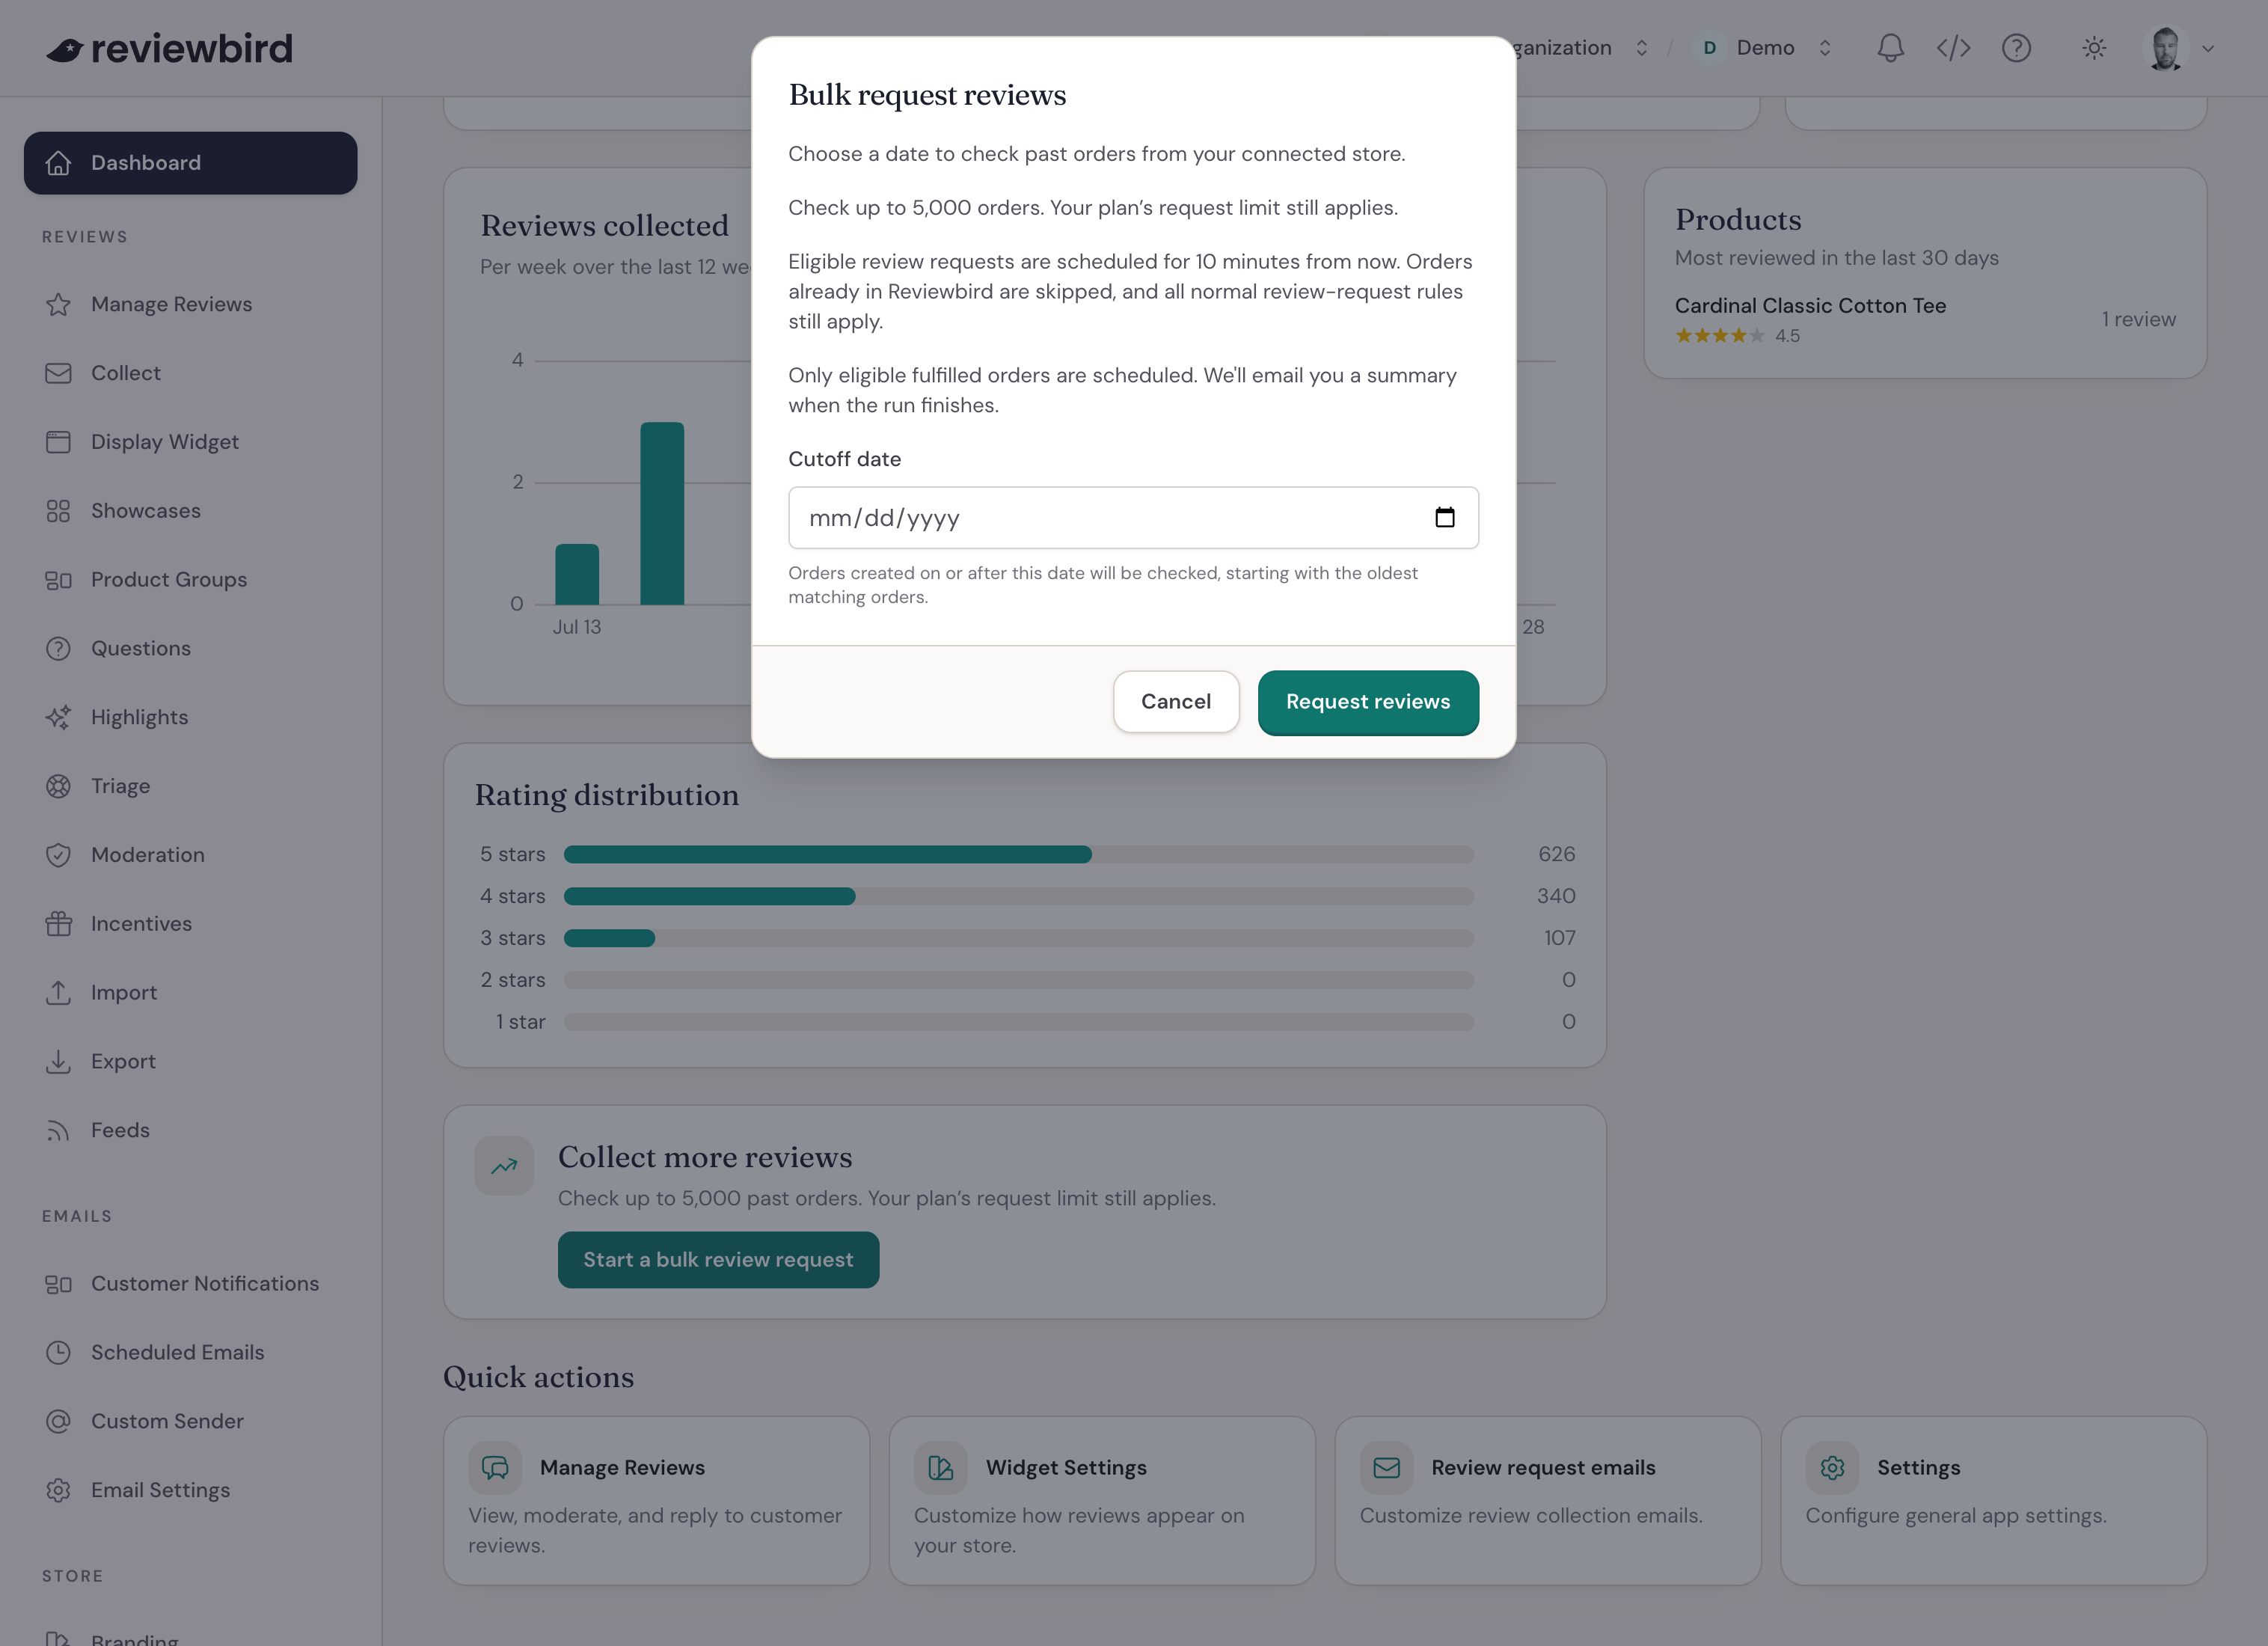
Task: Open the Manage Reviews quick action card
Action: coord(656,1501)
